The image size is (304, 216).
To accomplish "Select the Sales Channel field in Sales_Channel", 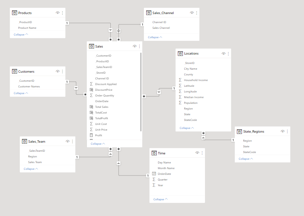I will pyautogui.click(x=161, y=28).
